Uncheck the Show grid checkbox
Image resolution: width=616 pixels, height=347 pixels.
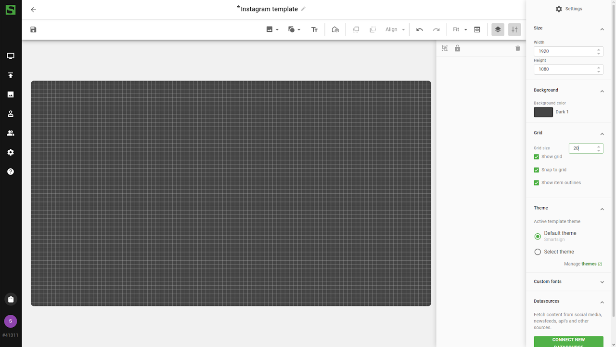coord(537,157)
